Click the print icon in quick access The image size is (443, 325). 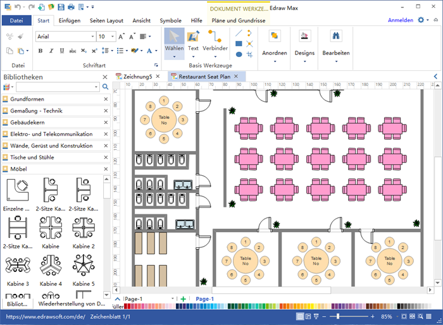[x=72, y=7]
